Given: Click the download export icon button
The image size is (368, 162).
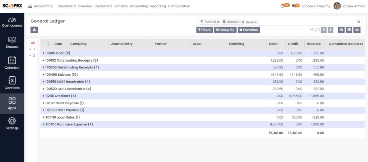Looking at the screenshot, I should [34, 30].
